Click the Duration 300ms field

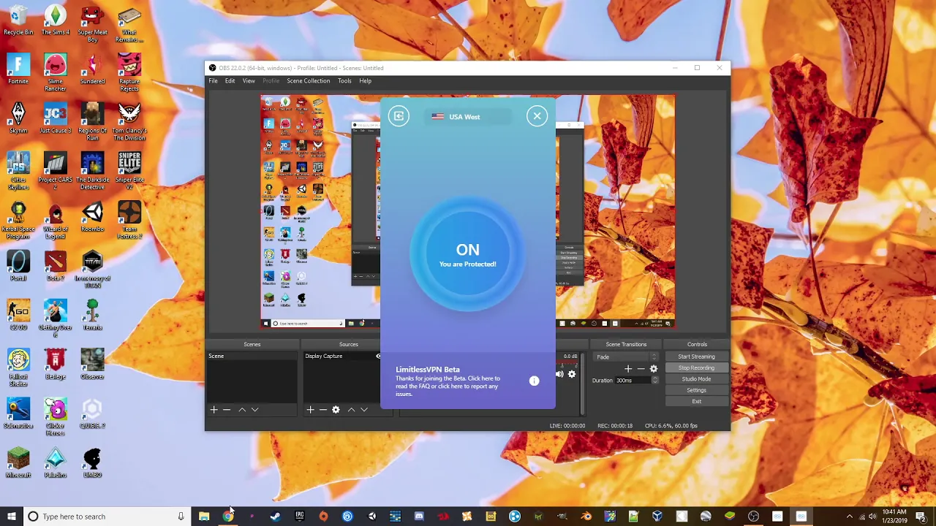click(x=633, y=381)
